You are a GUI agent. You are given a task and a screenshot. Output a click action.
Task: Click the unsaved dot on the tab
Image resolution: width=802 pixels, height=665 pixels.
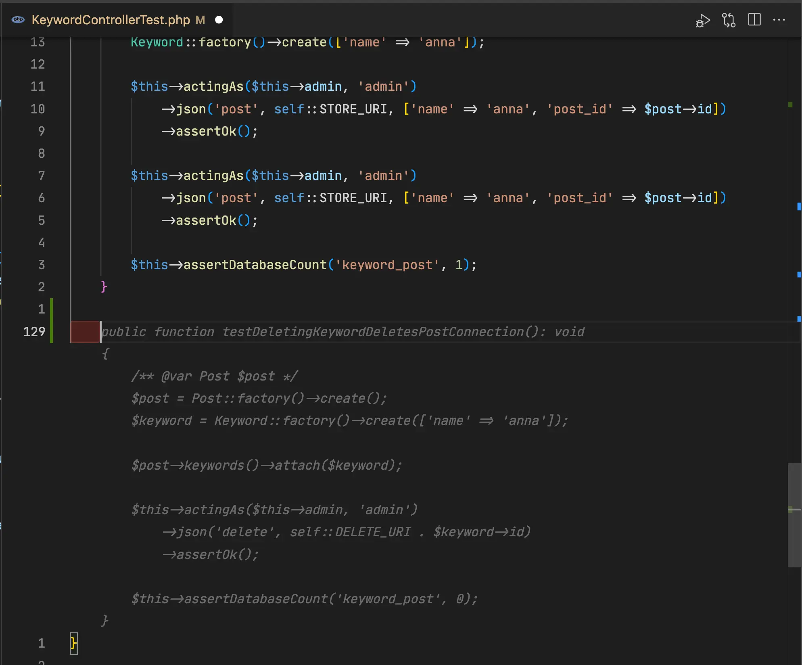tap(219, 20)
